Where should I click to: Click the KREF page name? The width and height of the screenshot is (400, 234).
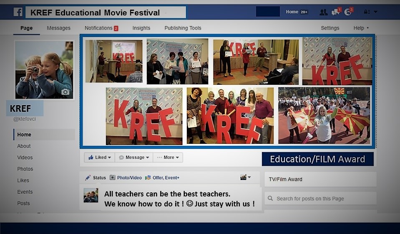coord(20,109)
